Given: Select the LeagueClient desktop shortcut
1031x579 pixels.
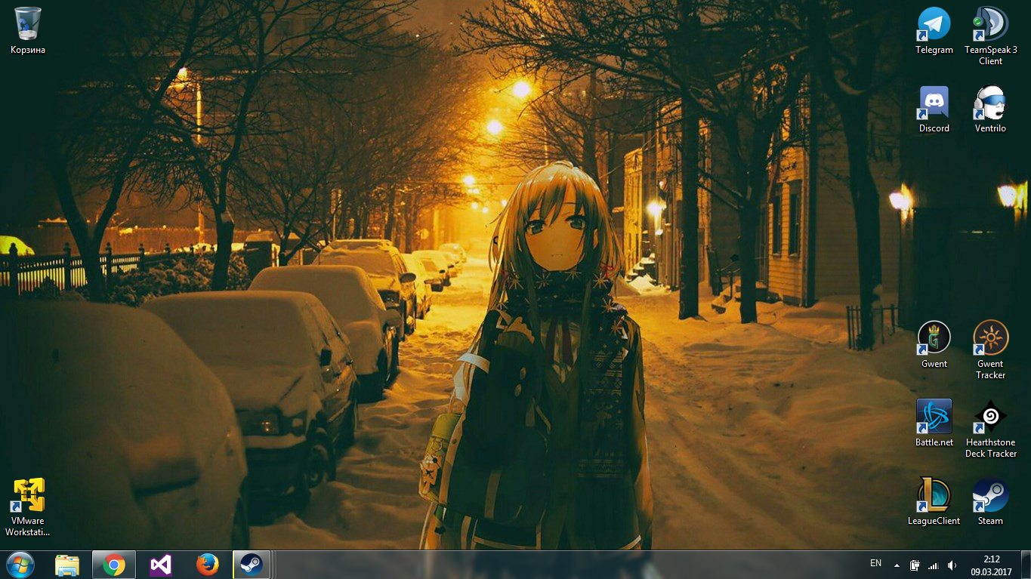Looking at the screenshot, I should [934, 502].
